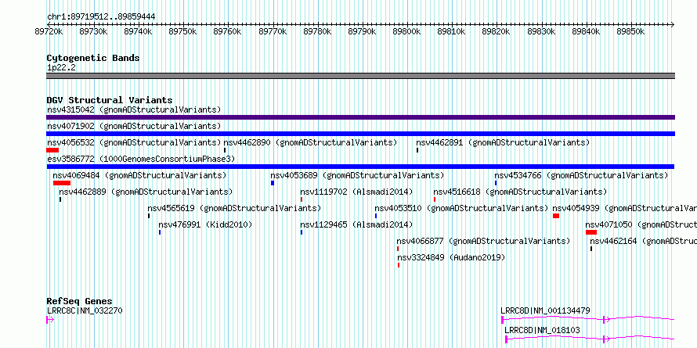The image size is (697, 348).
Task: Open the nsv4462891 variant label
Action: pyautogui.click(x=503, y=142)
